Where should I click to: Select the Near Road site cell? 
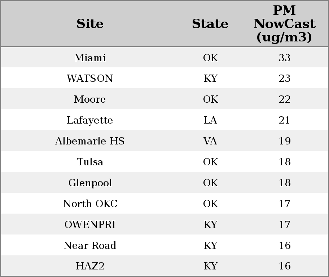(x=90, y=246)
